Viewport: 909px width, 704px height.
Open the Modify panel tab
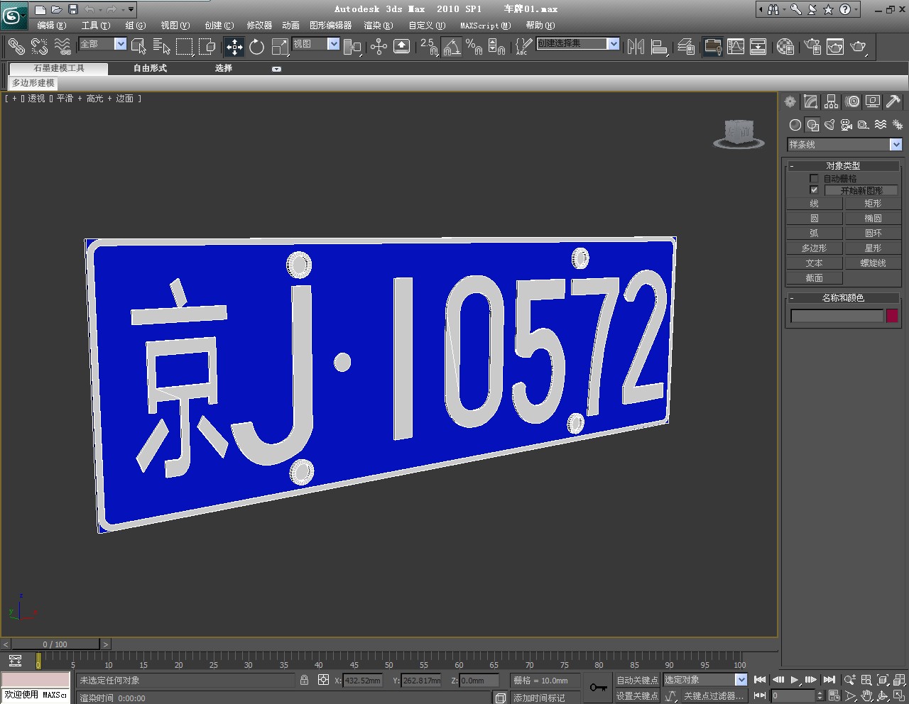point(810,101)
